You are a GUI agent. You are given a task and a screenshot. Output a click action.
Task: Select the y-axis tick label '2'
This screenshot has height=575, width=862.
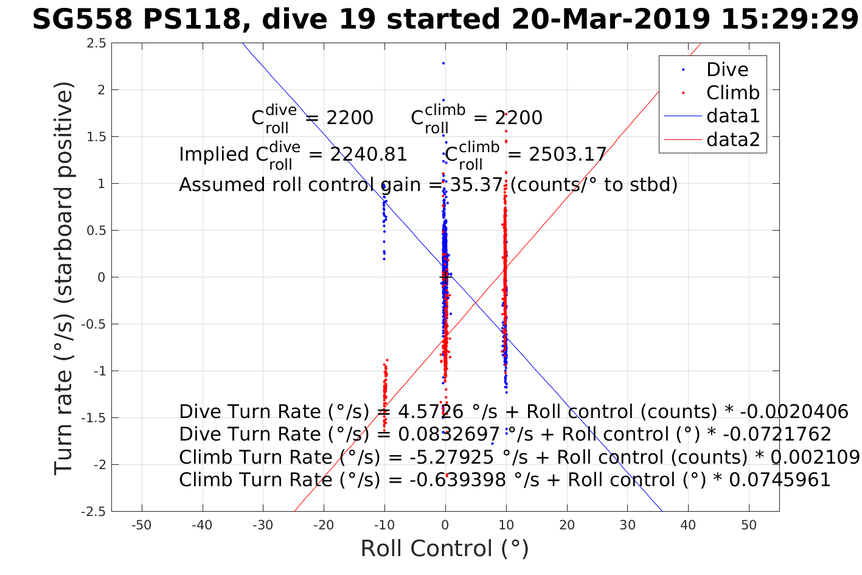point(102,90)
